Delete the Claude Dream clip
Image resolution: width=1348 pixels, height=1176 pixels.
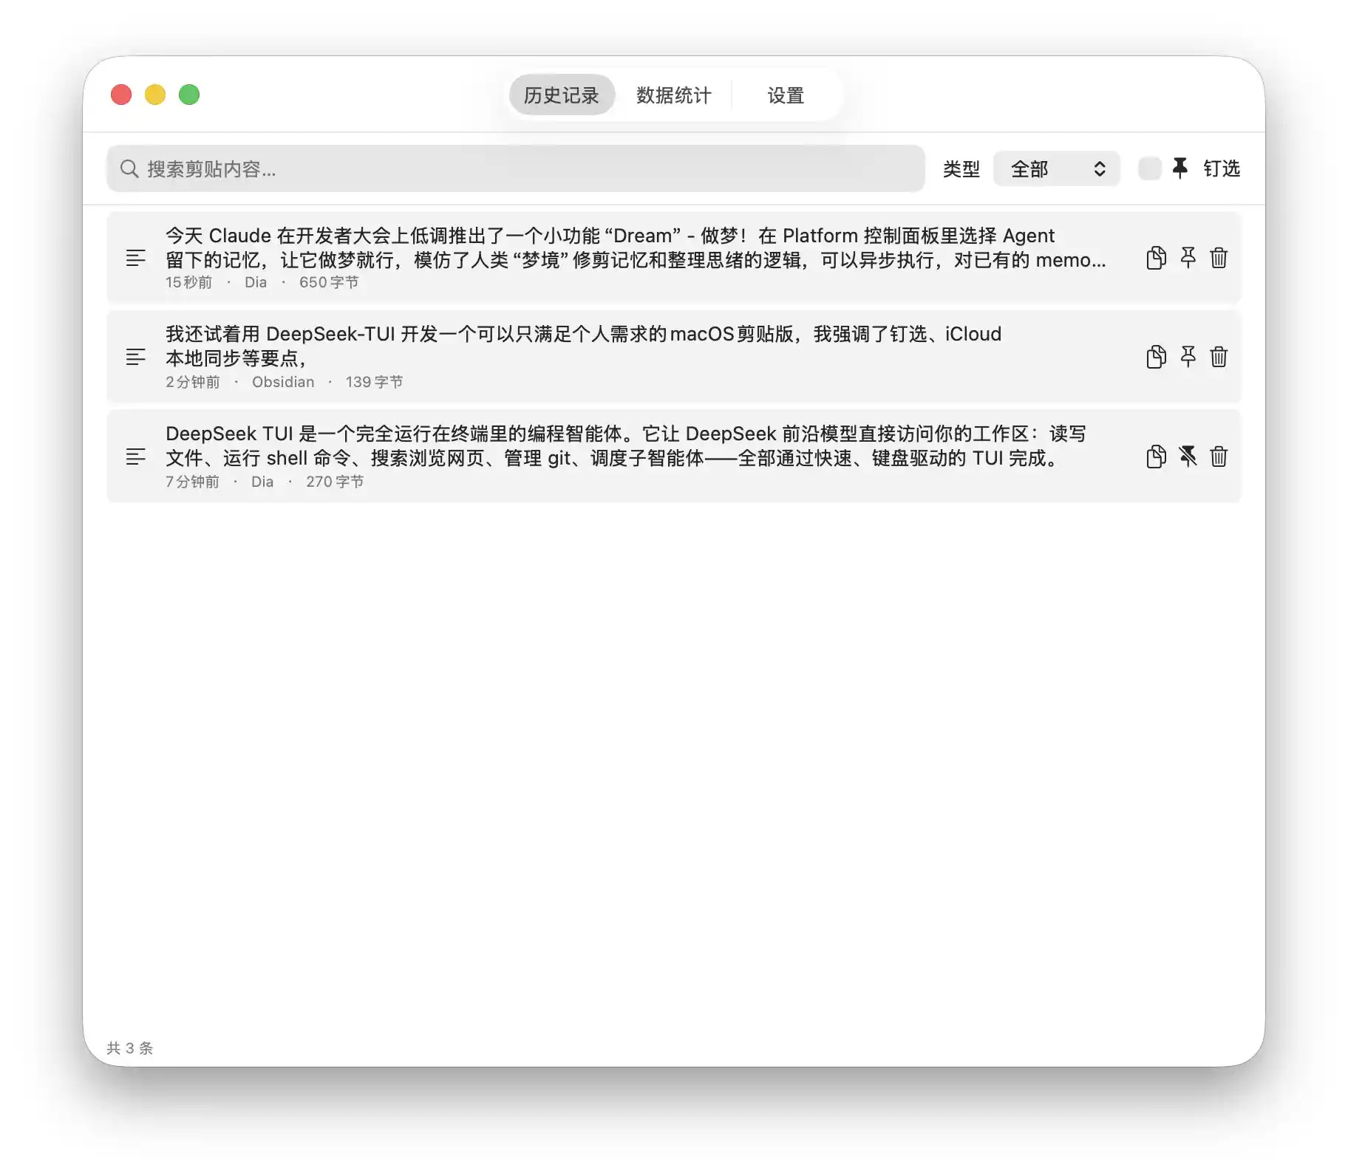pyautogui.click(x=1219, y=258)
